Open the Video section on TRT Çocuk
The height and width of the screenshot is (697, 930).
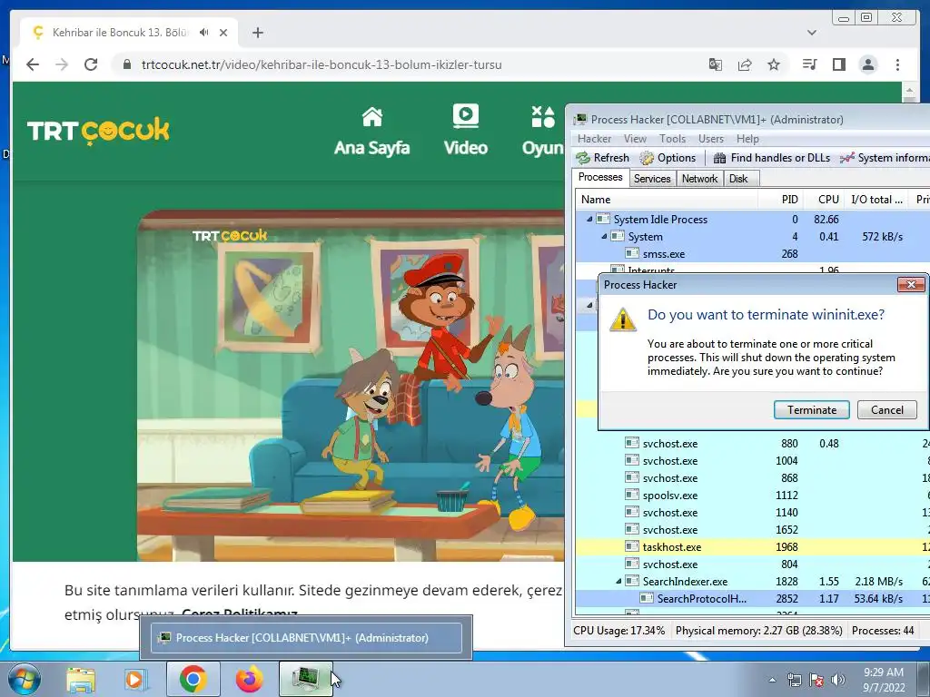pyautogui.click(x=466, y=131)
